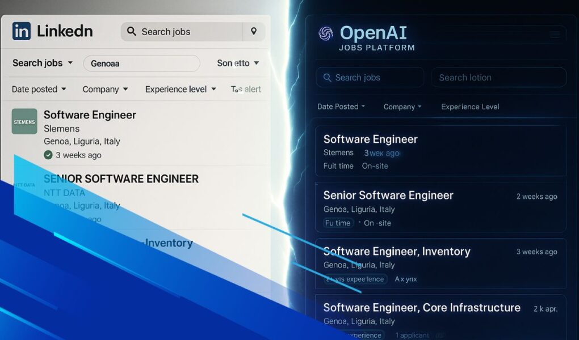Click 'Fu time' tag on Senior Software Engineer card
The image size is (579, 340).
pyautogui.click(x=338, y=223)
